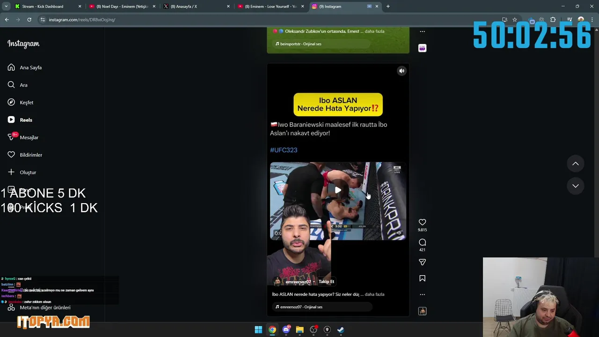The width and height of the screenshot is (599, 337).
Task: Go to the previous reel with the up arrow
Action: pos(576,164)
